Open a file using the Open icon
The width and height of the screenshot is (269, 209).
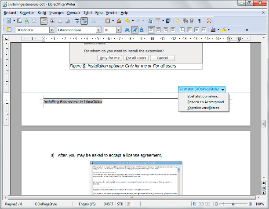(19, 21)
